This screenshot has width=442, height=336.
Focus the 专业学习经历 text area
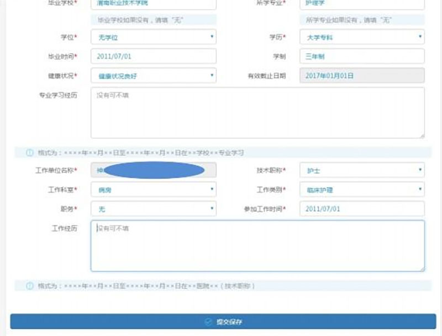[x=257, y=113]
